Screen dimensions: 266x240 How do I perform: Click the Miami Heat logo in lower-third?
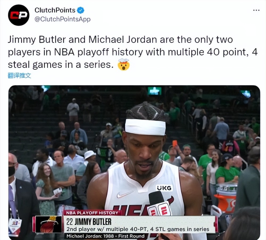tap(49, 224)
